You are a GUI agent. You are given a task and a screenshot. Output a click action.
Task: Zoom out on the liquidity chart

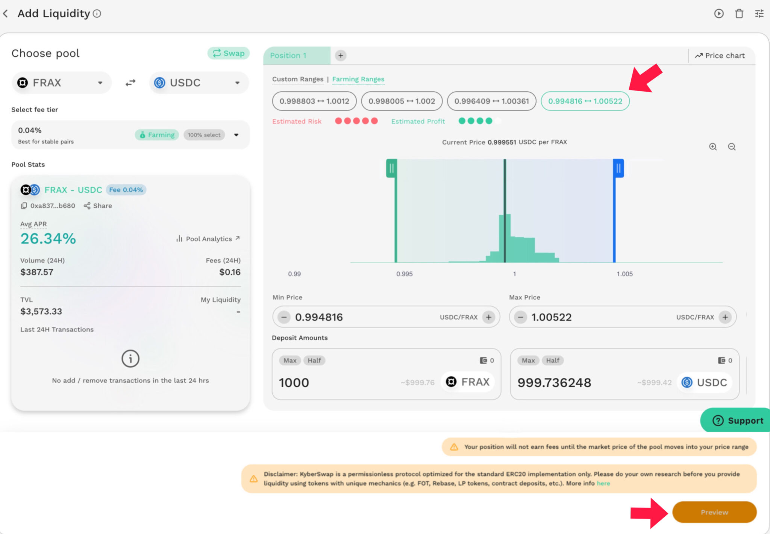[x=732, y=146]
